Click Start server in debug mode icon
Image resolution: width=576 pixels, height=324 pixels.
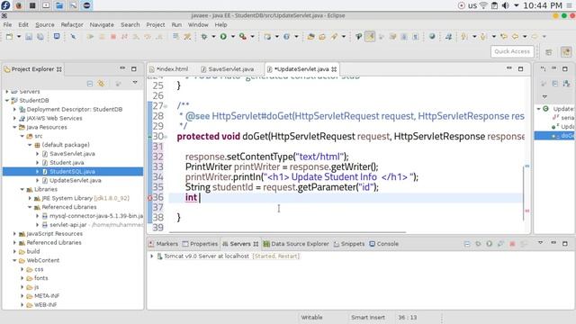coord(478,244)
